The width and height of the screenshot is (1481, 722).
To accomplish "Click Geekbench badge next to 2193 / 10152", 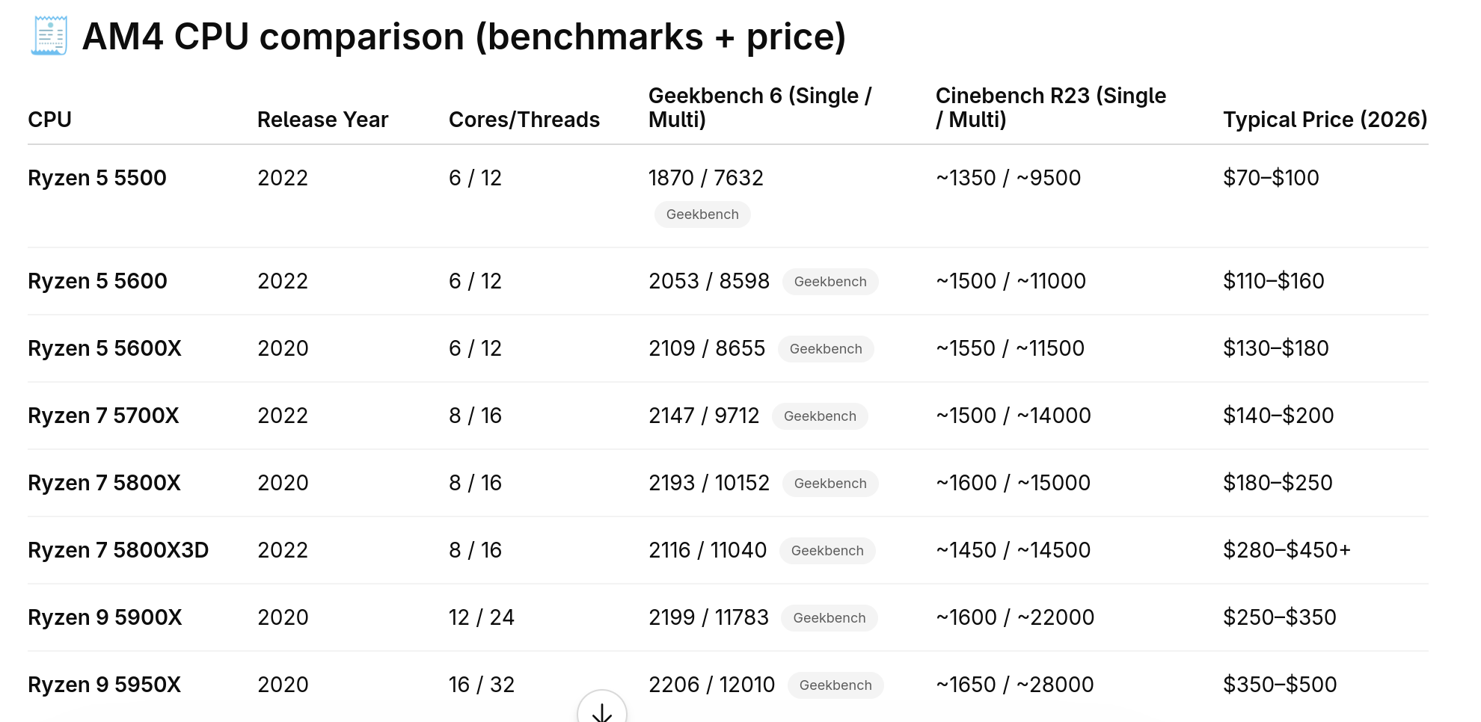I will [830, 484].
